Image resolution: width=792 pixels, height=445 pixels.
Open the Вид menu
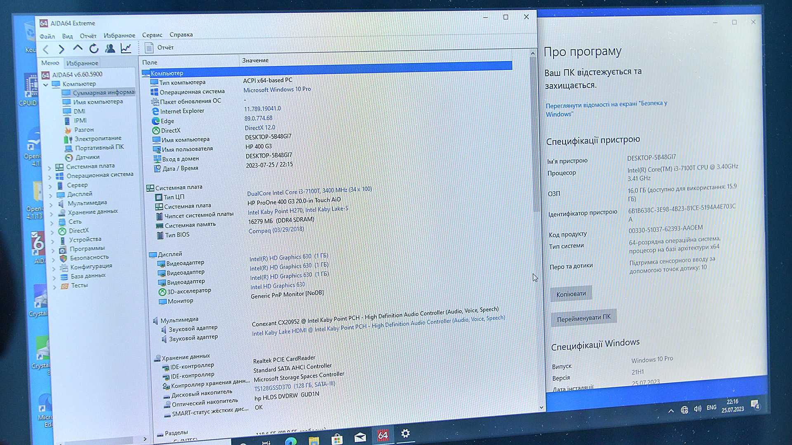(67, 36)
